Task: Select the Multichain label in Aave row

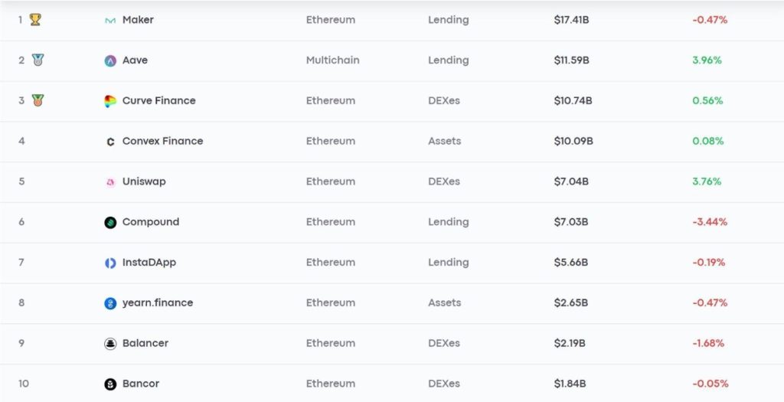Action: [x=332, y=60]
